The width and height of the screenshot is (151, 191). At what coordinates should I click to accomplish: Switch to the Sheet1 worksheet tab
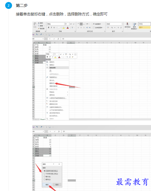coord(43,119)
